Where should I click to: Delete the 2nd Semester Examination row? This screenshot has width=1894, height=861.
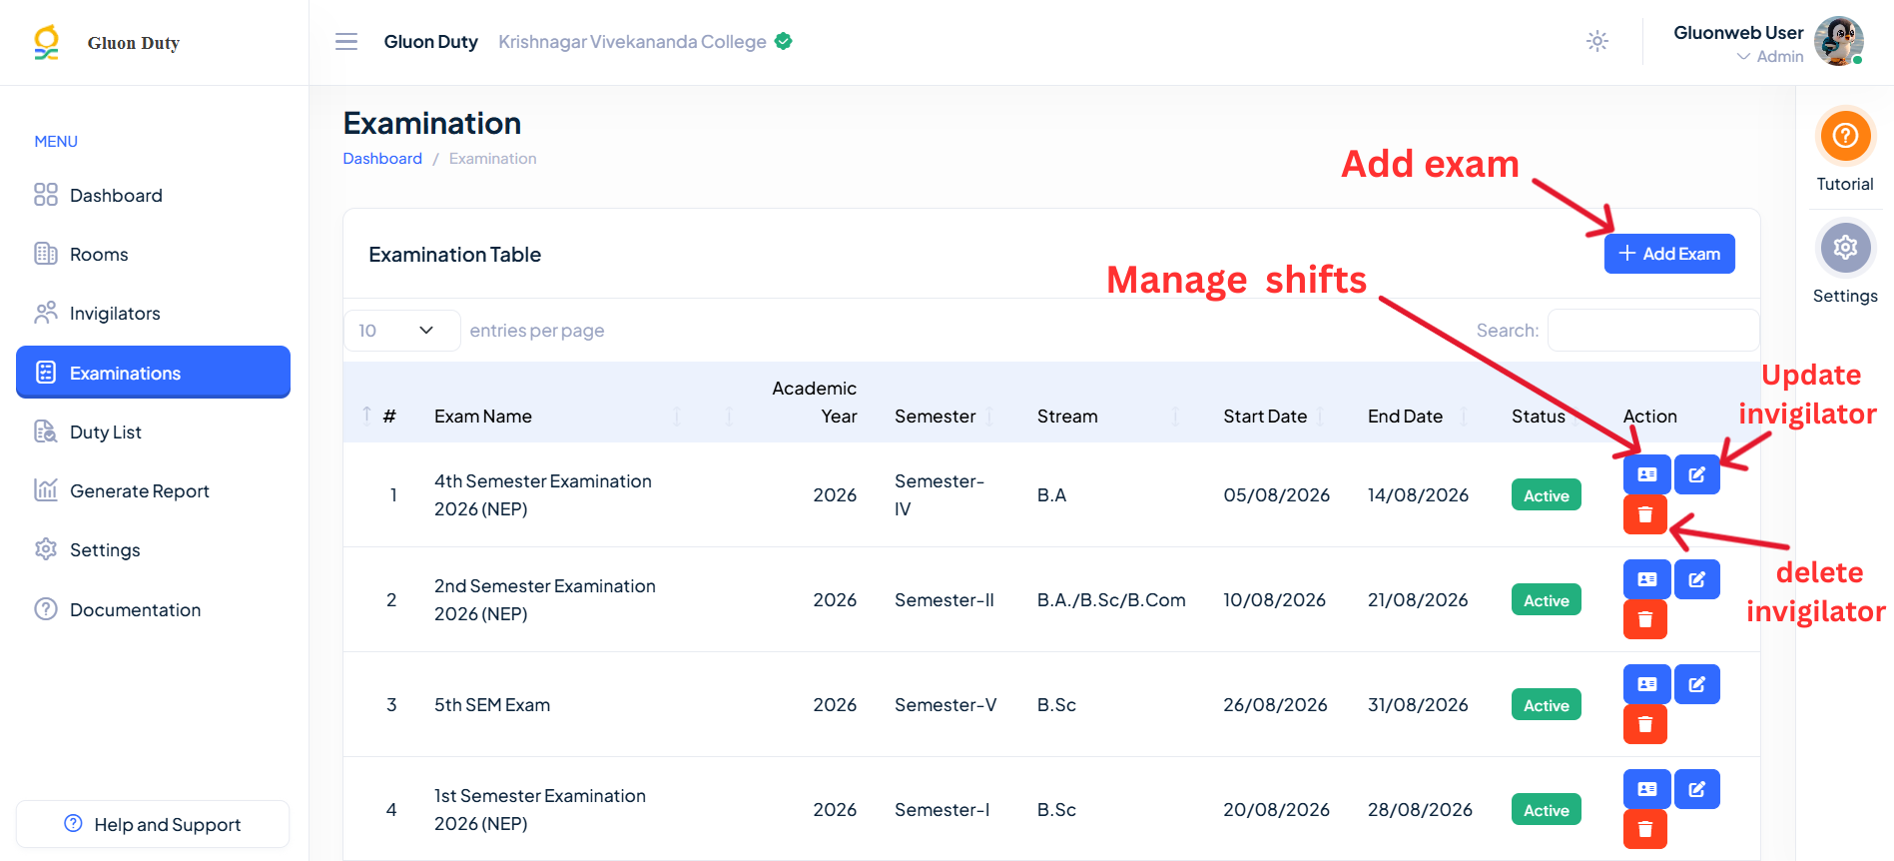click(1645, 620)
